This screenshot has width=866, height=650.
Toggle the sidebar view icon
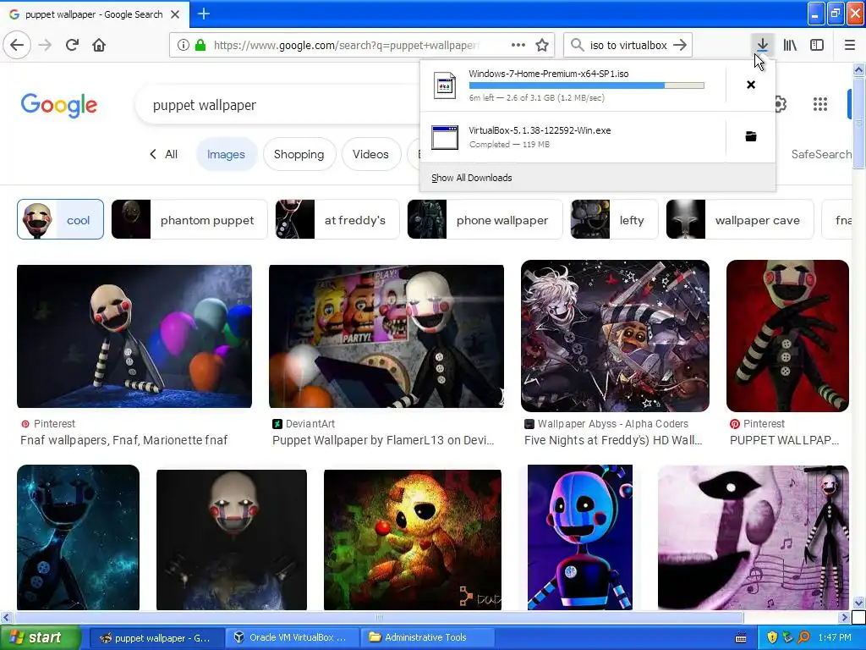click(817, 45)
